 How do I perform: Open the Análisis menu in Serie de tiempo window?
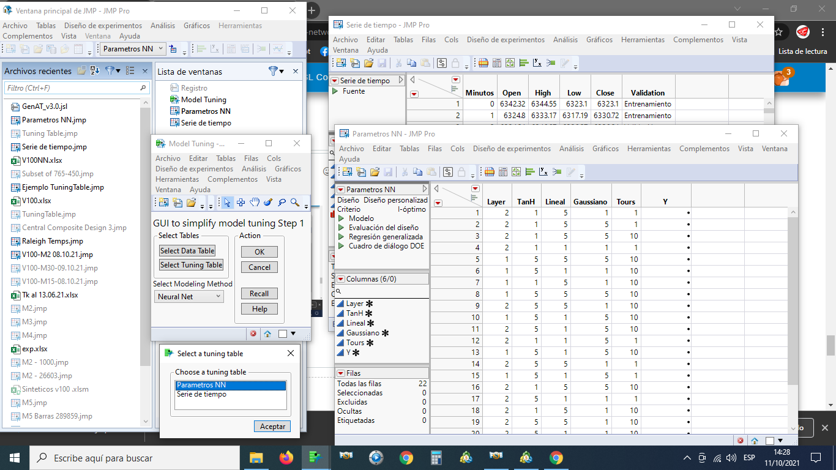tap(565, 40)
